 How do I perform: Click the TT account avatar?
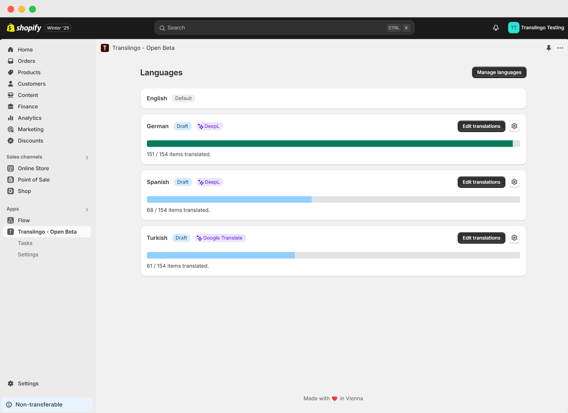513,28
